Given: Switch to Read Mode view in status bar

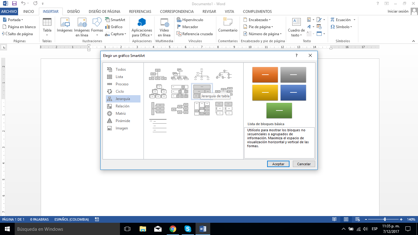Looking at the screenshot, I should (x=334, y=219).
